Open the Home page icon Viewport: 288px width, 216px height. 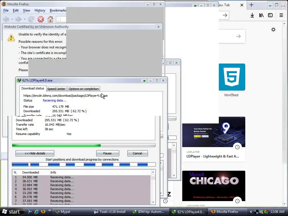(x=50, y=19)
